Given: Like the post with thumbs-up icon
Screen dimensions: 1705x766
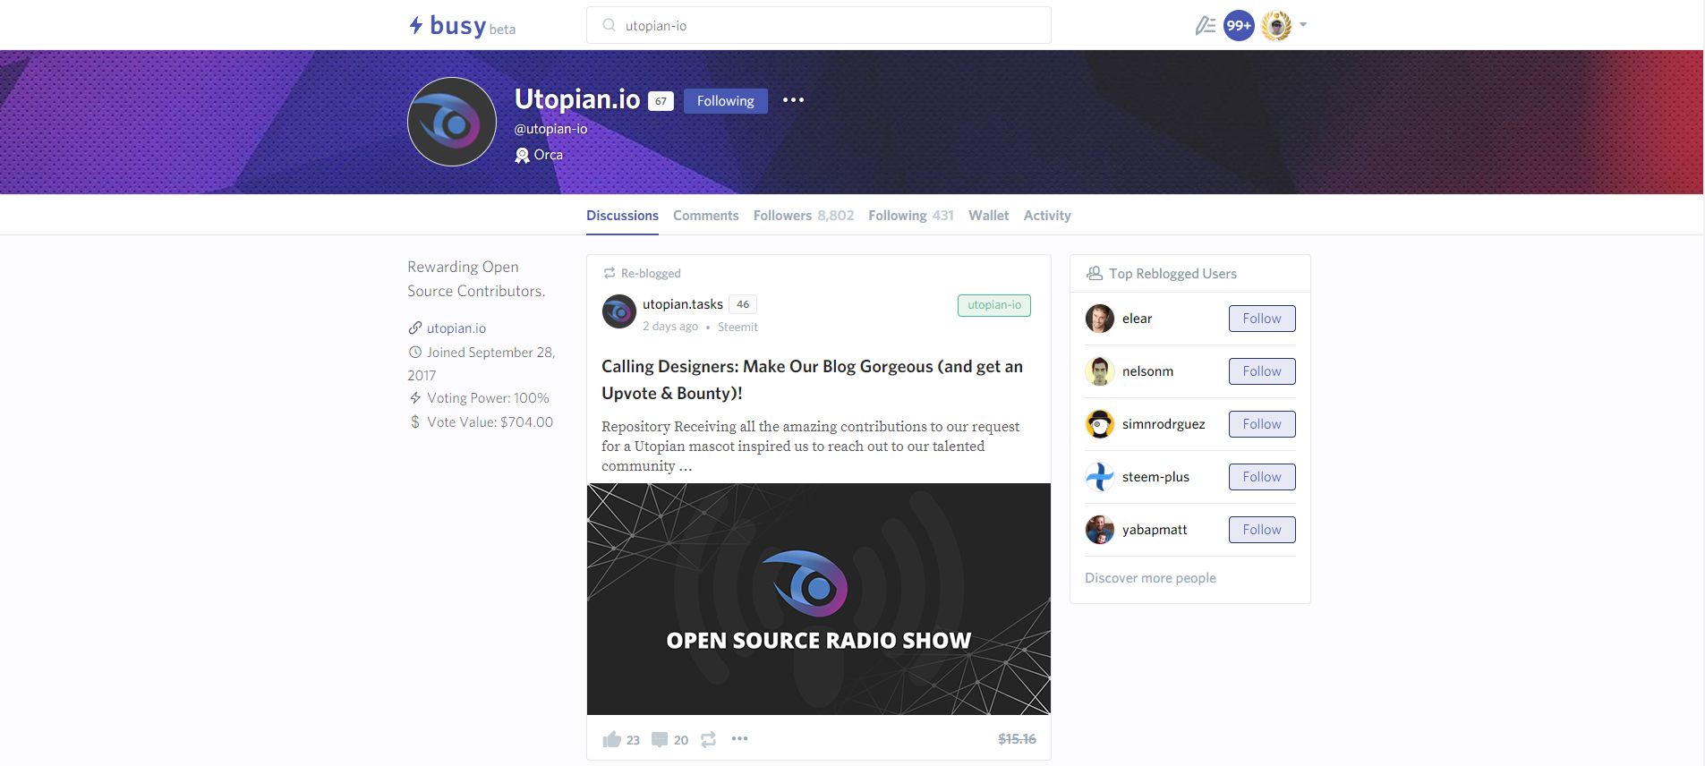Looking at the screenshot, I should click(x=611, y=739).
